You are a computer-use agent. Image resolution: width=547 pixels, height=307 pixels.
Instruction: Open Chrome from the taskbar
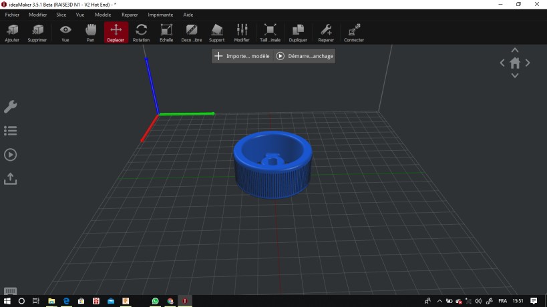170,301
